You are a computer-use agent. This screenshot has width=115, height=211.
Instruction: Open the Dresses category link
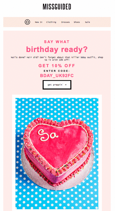(65, 22)
